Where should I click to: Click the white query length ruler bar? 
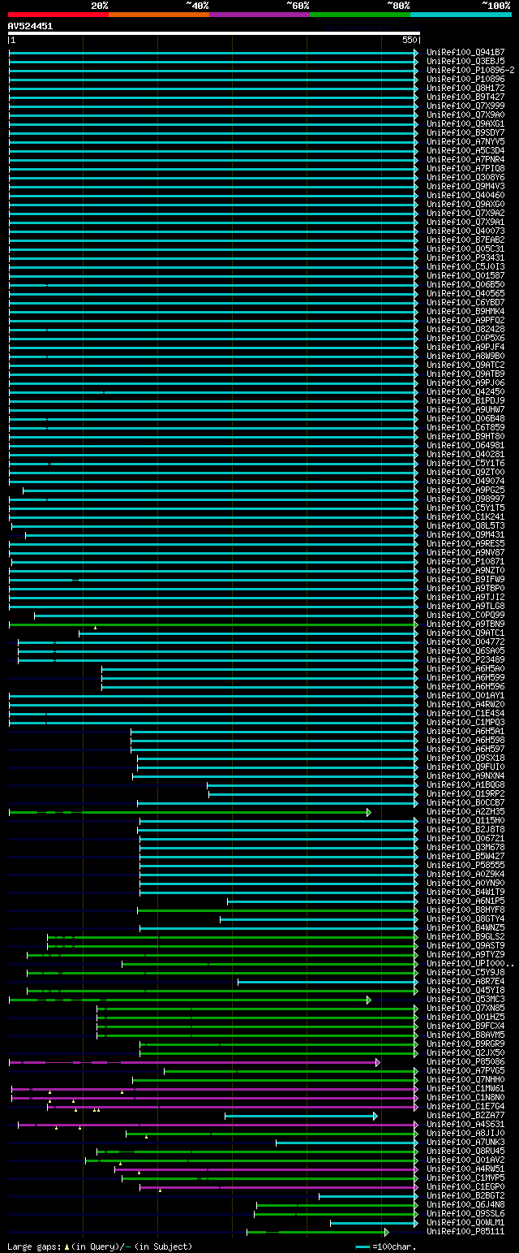click(214, 34)
